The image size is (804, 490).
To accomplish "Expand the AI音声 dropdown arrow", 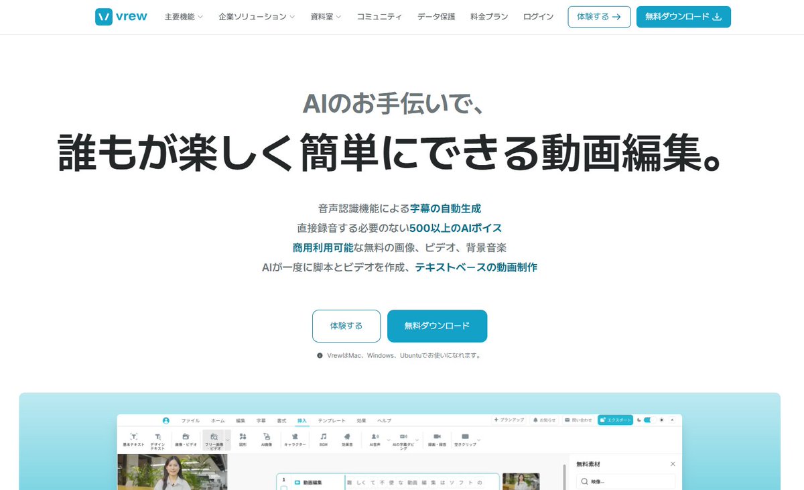I will click(x=389, y=440).
